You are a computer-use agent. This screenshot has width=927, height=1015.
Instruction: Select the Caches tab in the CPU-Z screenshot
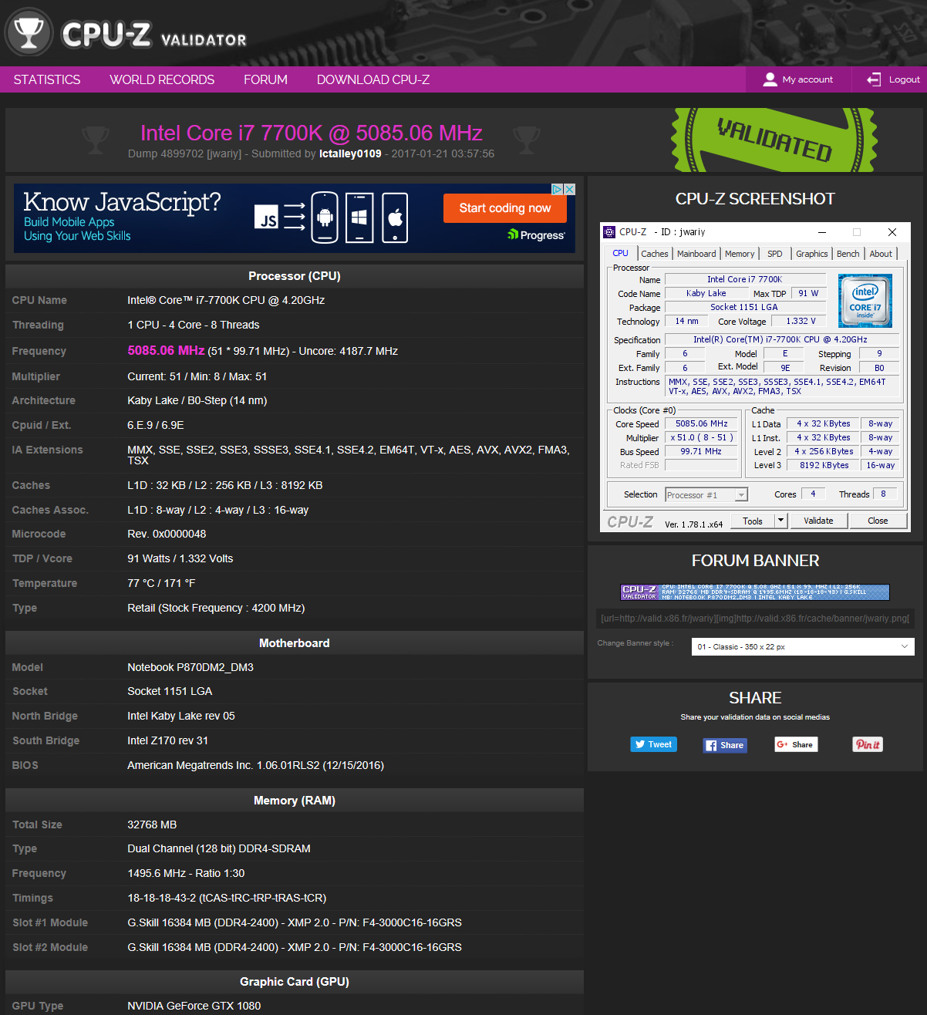(x=655, y=254)
